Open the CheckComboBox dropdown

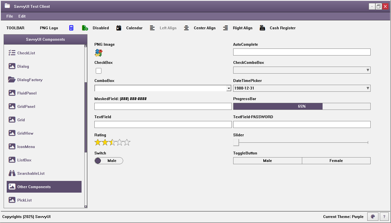coord(368,70)
